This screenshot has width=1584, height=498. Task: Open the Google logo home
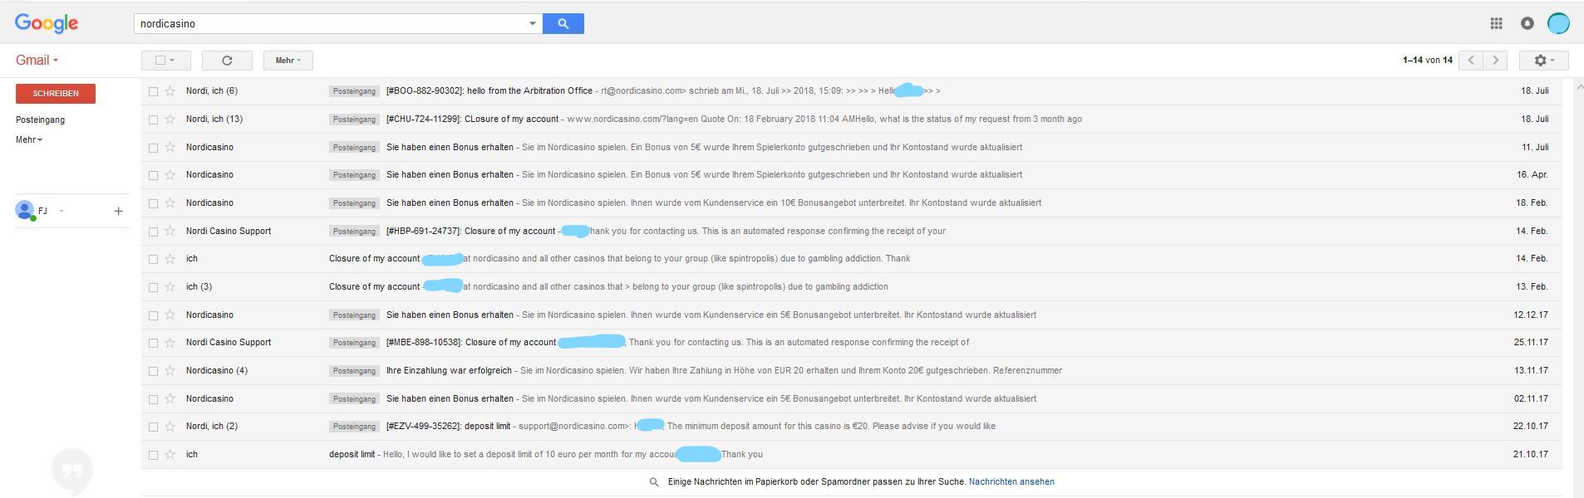(47, 23)
